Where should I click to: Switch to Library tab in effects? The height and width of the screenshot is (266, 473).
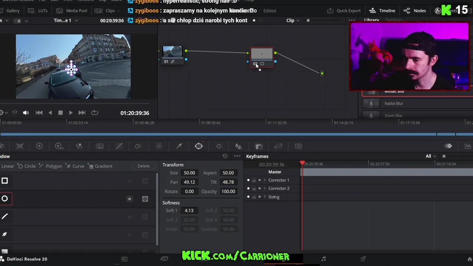371,20
